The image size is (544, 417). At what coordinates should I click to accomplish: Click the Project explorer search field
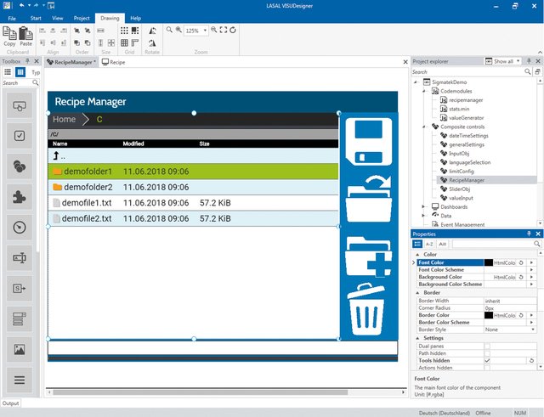tap(467, 71)
